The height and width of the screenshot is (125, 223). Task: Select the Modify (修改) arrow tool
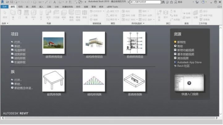(x=5, y=14)
